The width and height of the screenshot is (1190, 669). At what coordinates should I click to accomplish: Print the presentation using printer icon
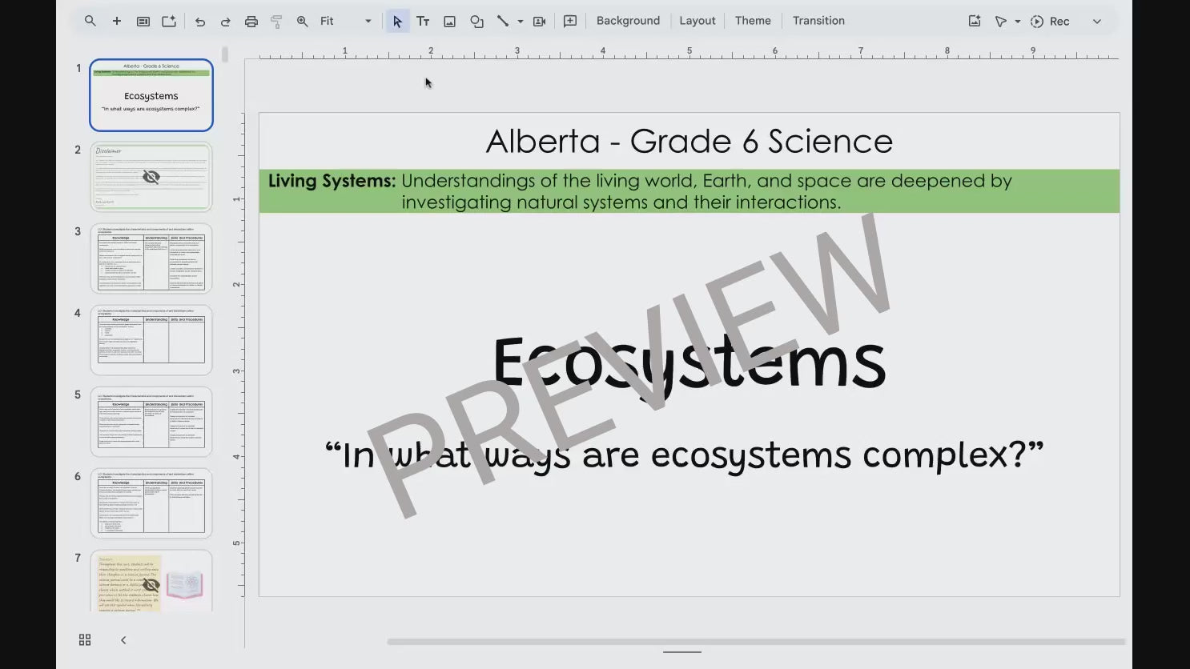(251, 22)
